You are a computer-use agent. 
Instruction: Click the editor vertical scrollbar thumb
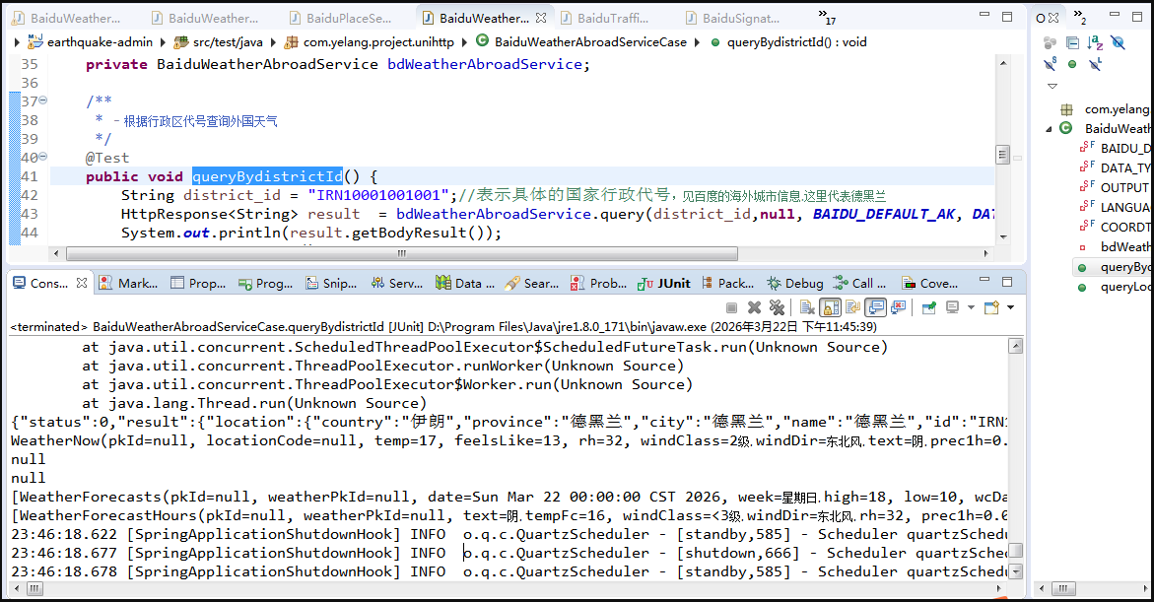[x=1002, y=155]
